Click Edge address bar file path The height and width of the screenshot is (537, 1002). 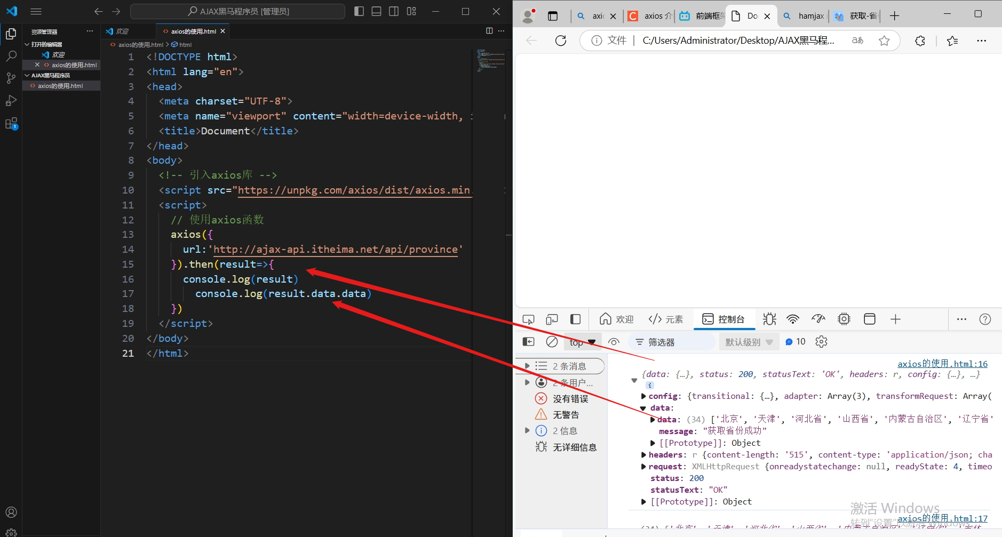738,41
